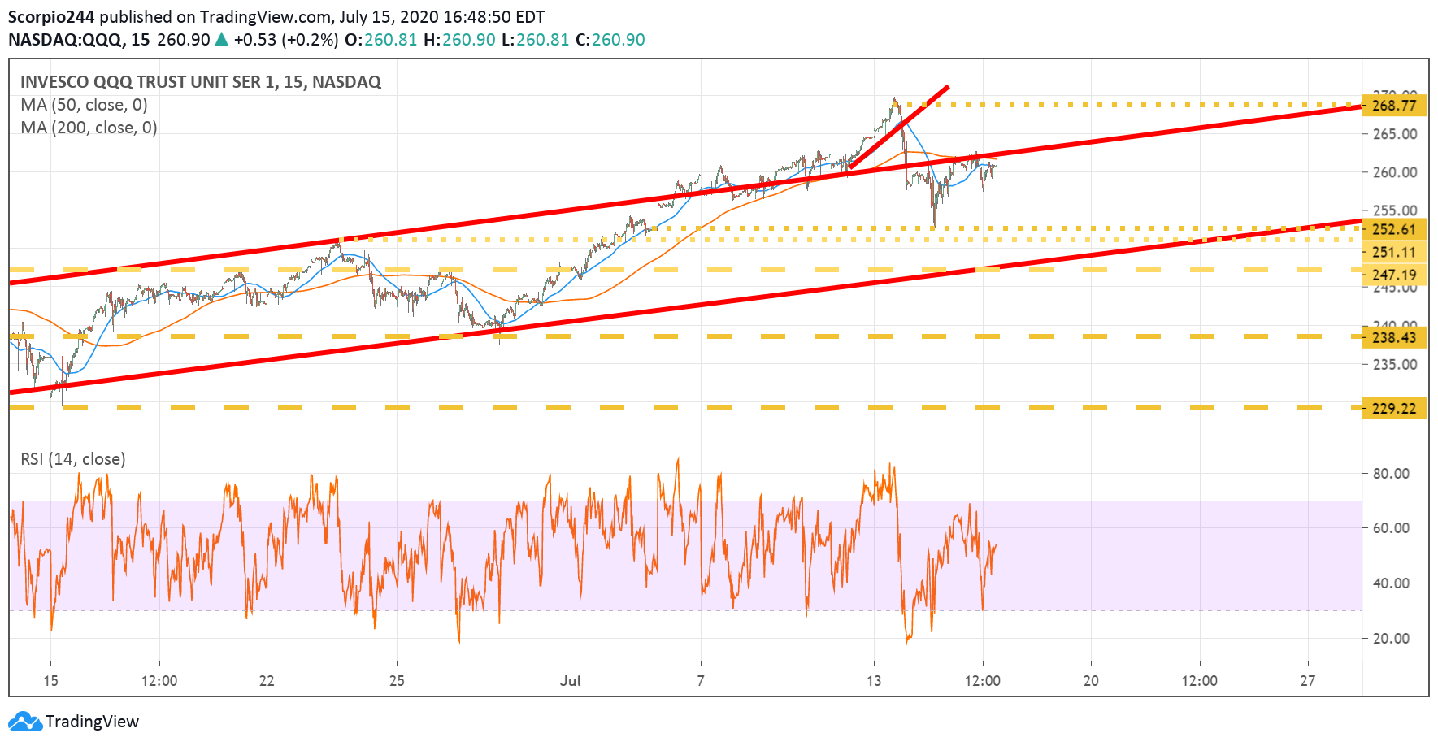Click the 60.00 RSI axis value

1391,527
